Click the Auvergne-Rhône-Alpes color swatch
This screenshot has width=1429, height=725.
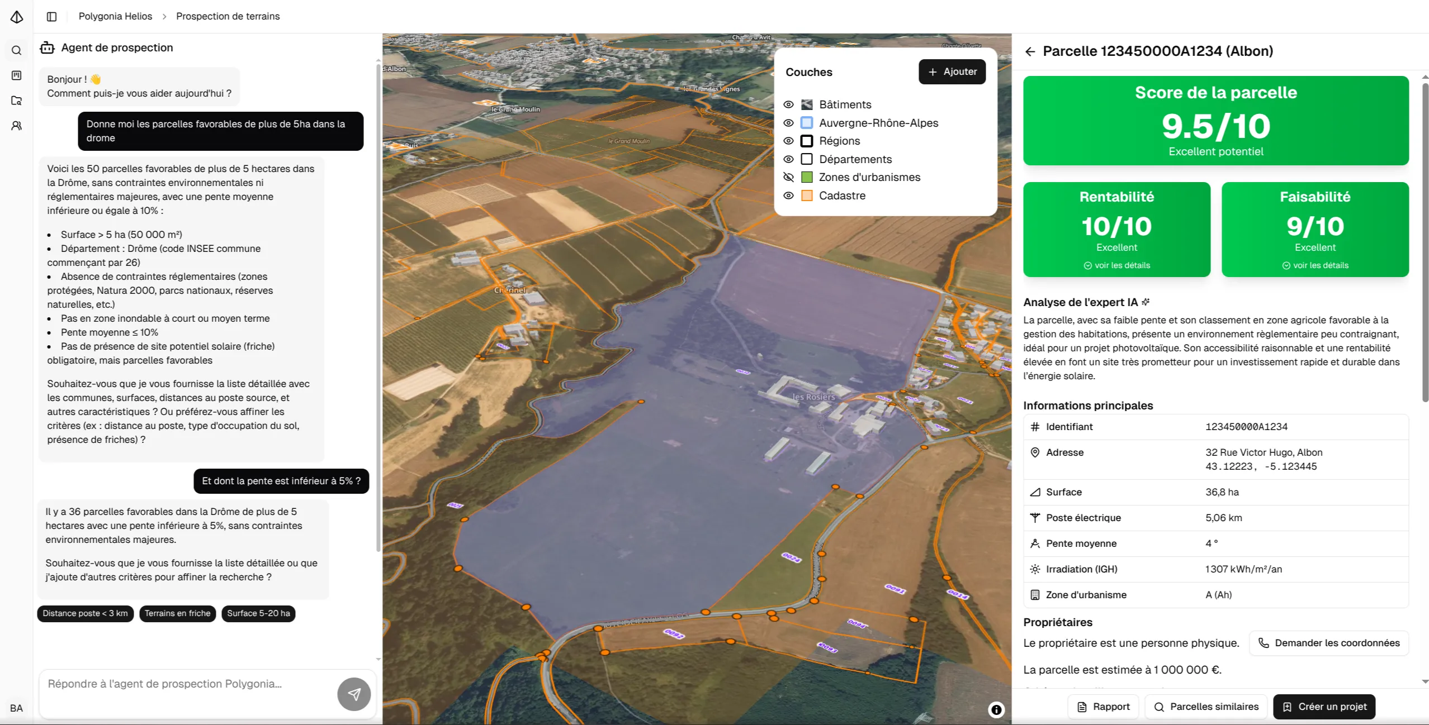(806, 123)
